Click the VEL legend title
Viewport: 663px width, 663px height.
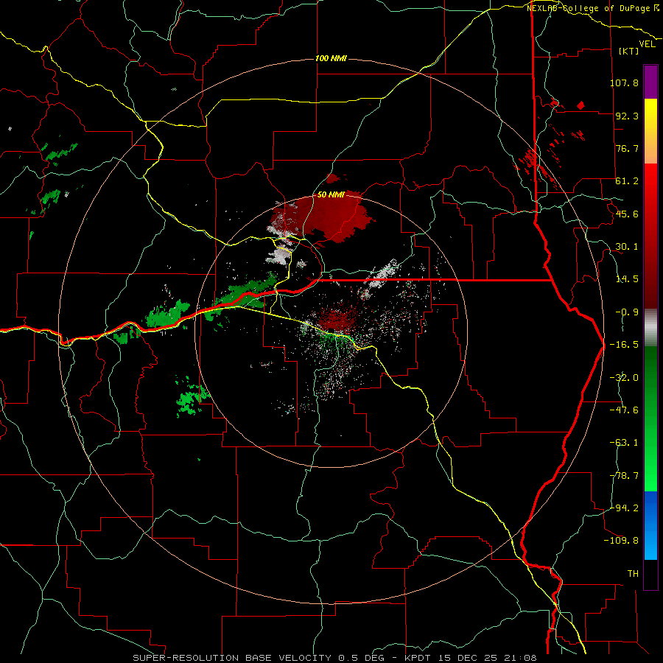click(647, 44)
